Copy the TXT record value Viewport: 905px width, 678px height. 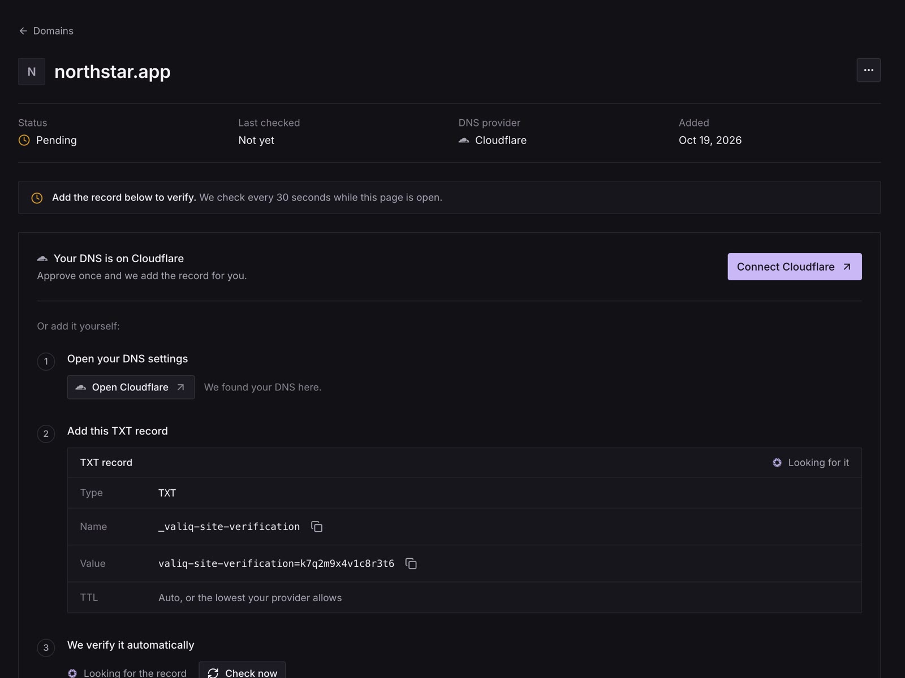point(411,563)
